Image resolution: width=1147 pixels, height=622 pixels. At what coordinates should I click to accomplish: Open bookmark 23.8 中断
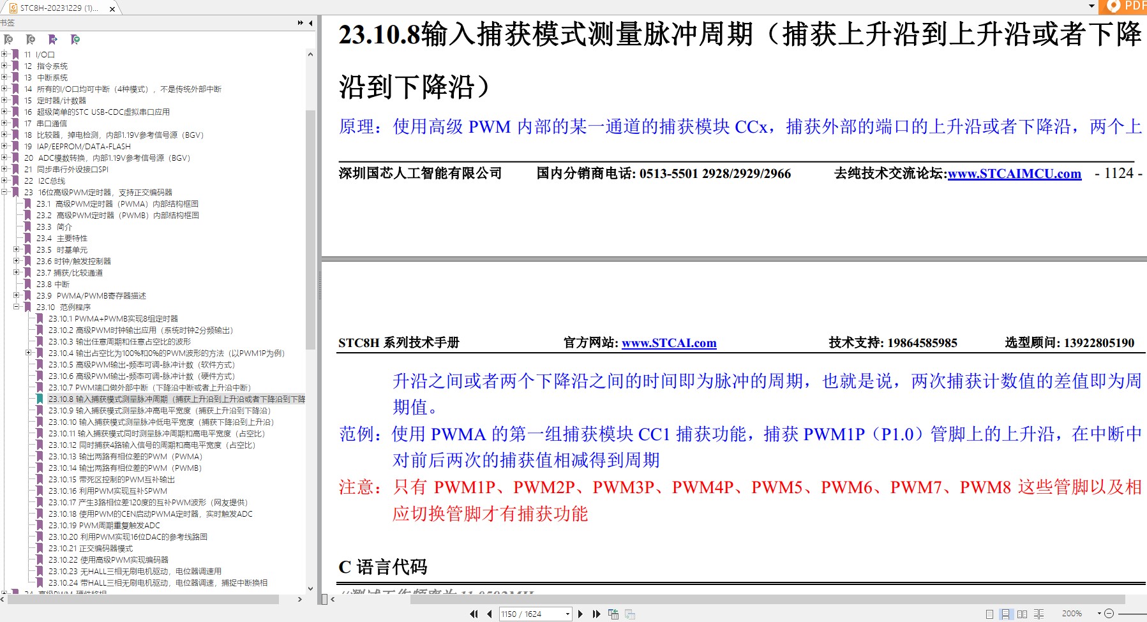pos(53,284)
